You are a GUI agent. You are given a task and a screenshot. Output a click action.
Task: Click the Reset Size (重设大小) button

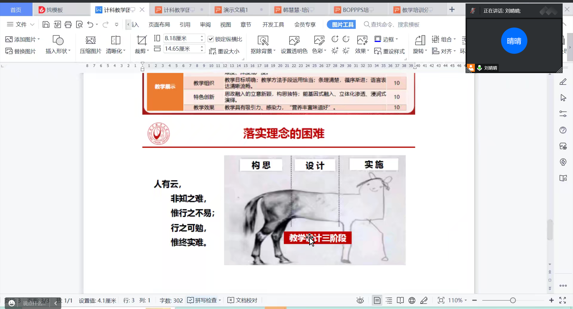(x=224, y=51)
